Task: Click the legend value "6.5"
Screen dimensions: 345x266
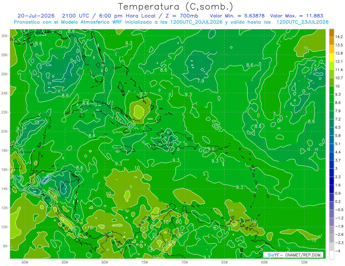Action: click(x=338, y=127)
